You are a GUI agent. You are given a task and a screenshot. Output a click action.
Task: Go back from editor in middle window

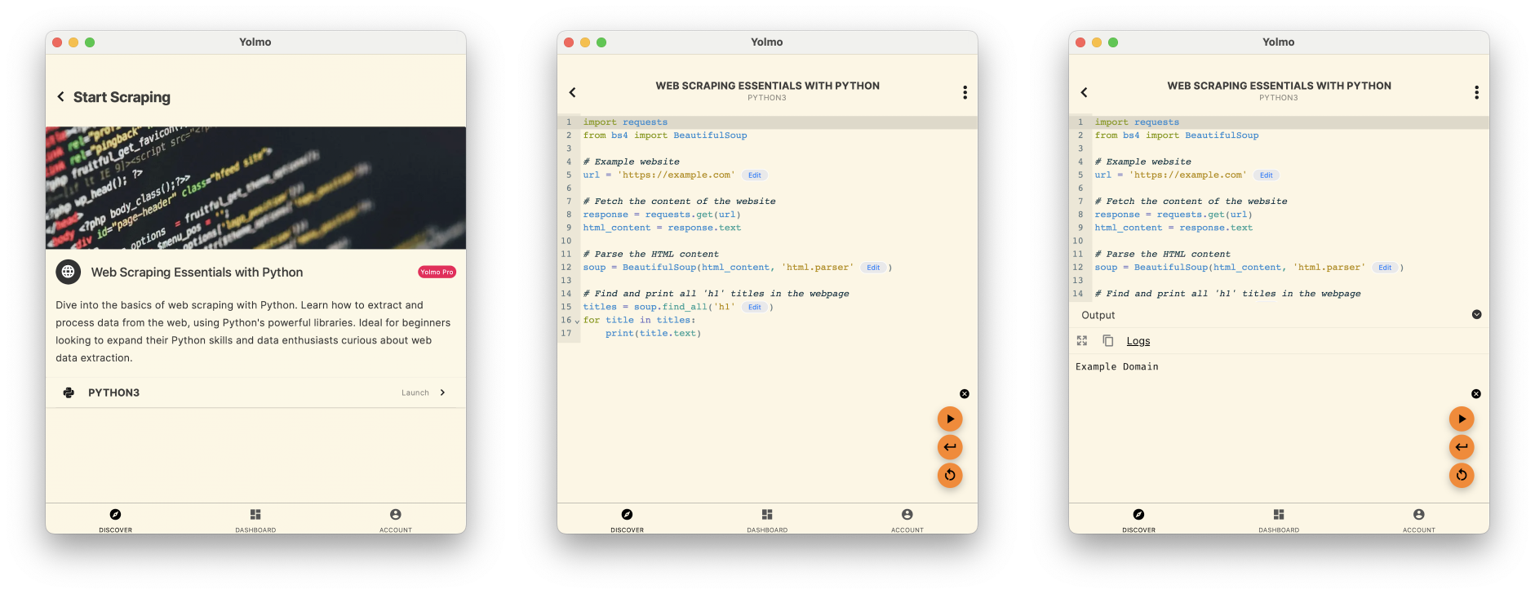tap(573, 92)
